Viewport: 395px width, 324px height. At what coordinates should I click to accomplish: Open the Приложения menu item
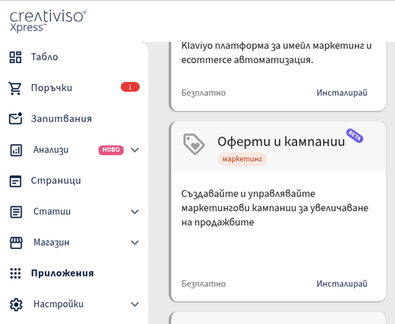(62, 273)
